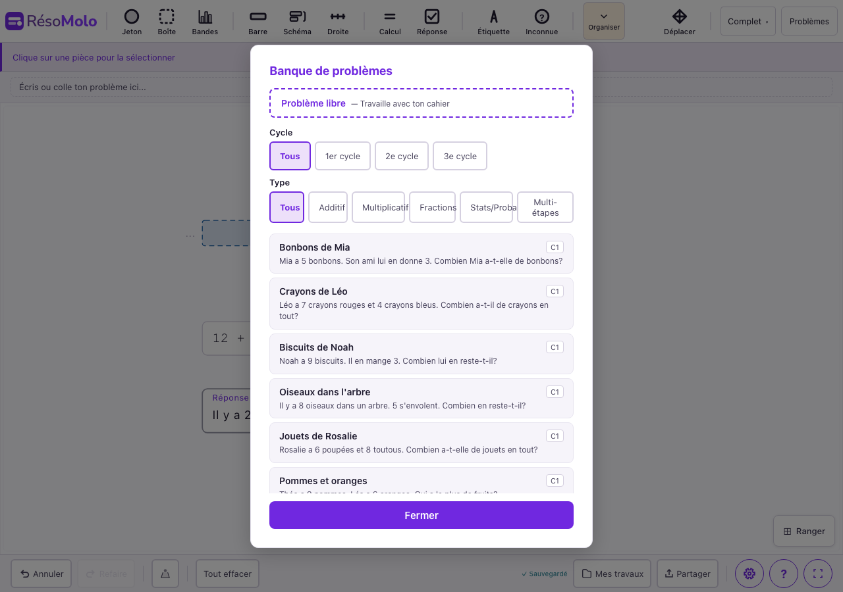Expand the Organiser dropdown
The width and height of the screenshot is (843, 592).
pyautogui.click(x=604, y=21)
